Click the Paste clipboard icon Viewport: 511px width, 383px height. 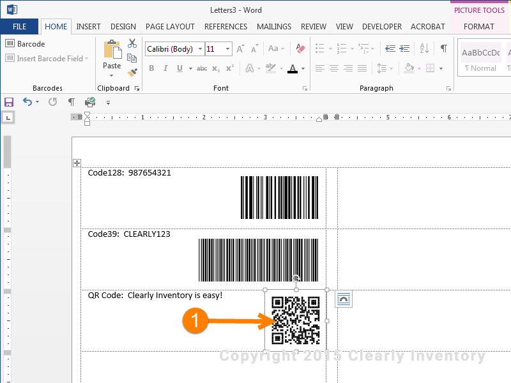coord(112,49)
